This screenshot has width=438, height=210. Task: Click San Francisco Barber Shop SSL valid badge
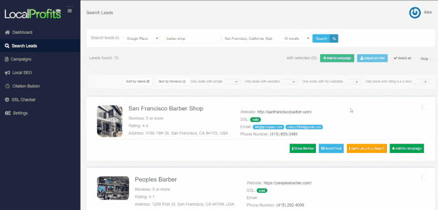click(255, 120)
